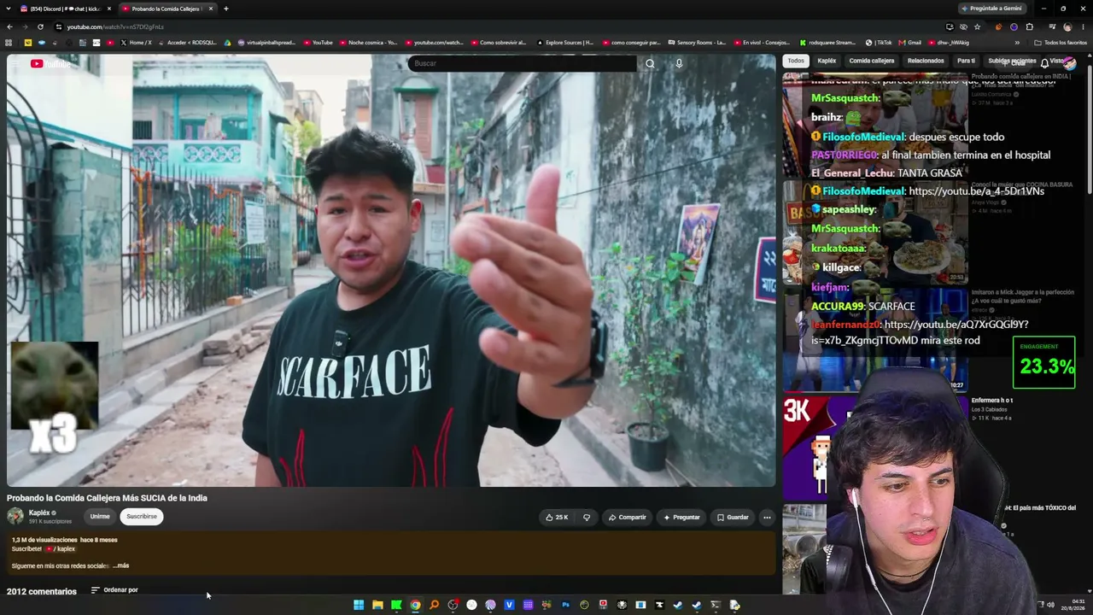Open a new browser tab
The image size is (1093, 615).
point(225,9)
